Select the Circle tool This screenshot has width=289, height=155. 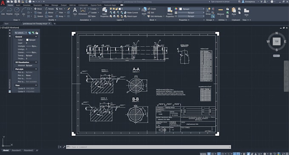pos(17,11)
